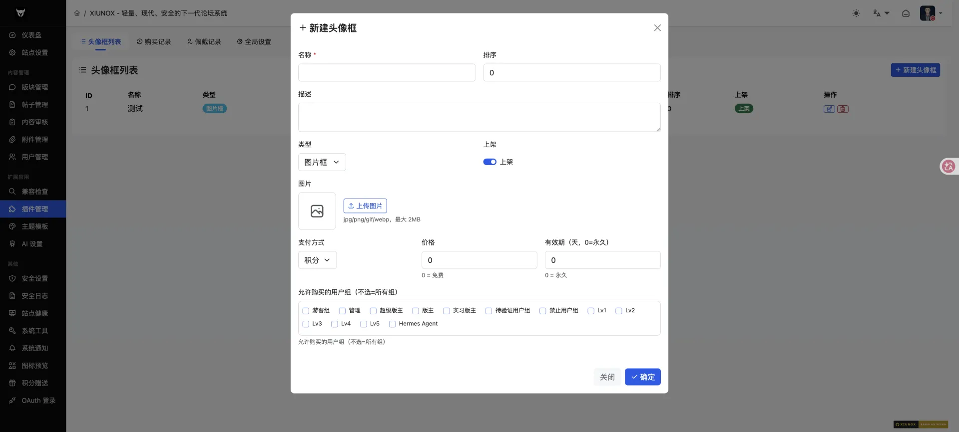Open 系统工具 sidebar item
Viewport: 959px width, 432px height.
(33, 331)
